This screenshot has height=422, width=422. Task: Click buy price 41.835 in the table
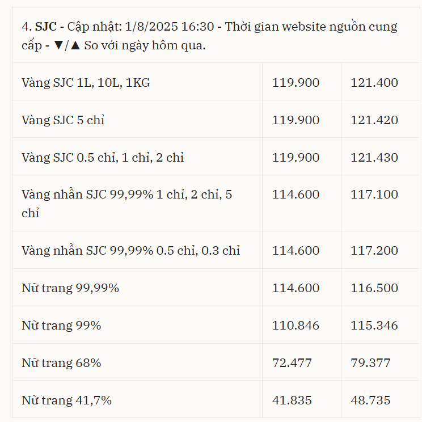click(292, 400)
